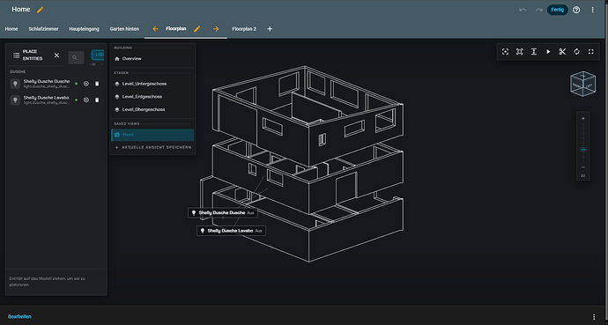Delete the Shelly Dusche Lavabo entity
This screenshot has height=325, width=608.
97,100
